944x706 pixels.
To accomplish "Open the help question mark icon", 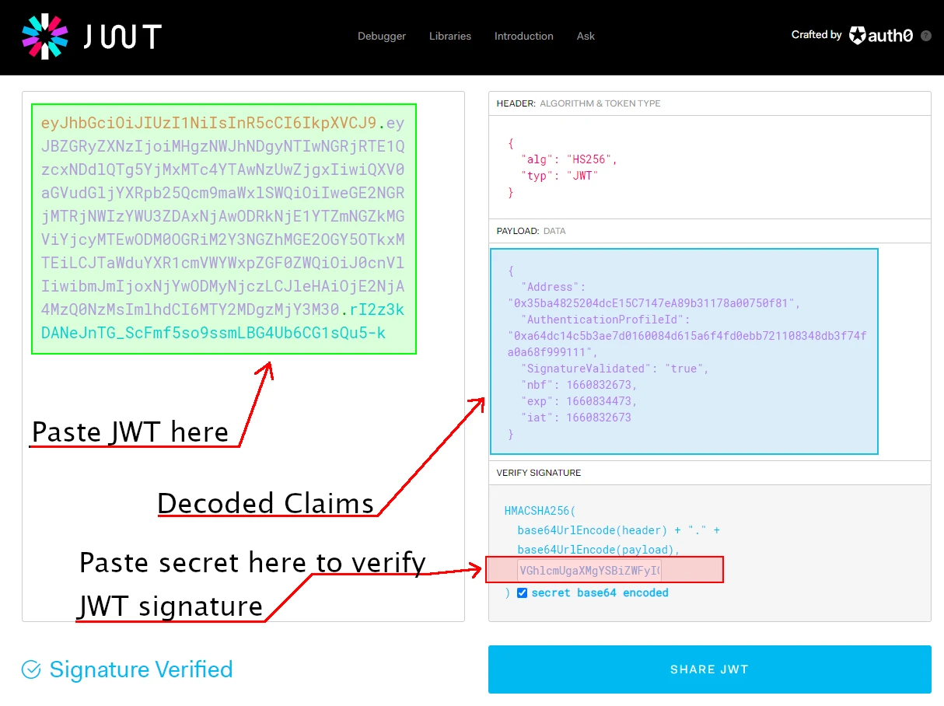I will click(925, 35).
